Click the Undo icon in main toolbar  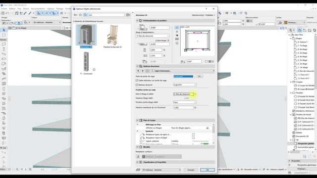pos(7,13)
